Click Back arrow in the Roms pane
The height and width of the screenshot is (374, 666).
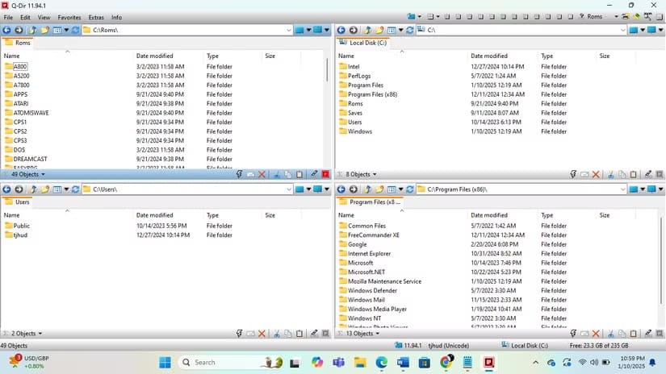tap(7, 30)
